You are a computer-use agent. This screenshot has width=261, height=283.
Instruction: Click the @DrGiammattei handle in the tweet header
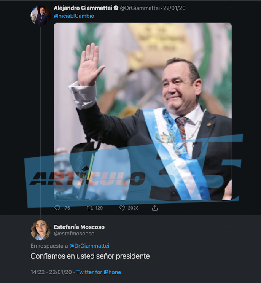[x=140, y=8]
